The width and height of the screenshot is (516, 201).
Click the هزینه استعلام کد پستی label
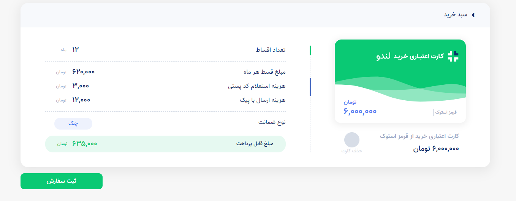pos(257,86)
